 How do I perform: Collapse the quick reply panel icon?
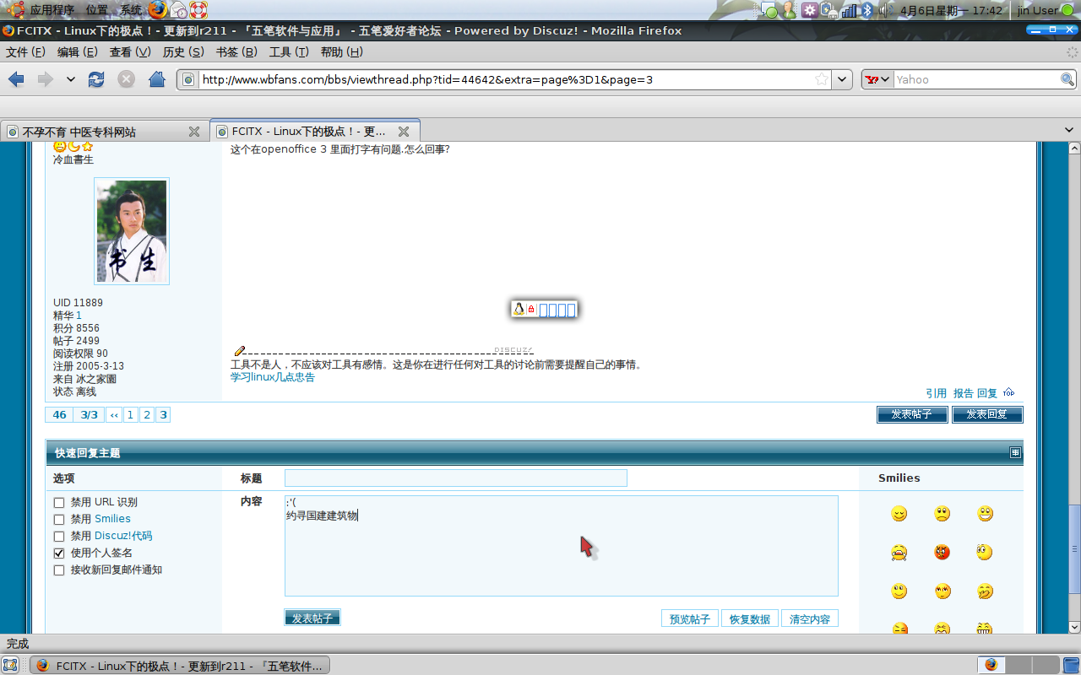click(x=1015, y=452)
